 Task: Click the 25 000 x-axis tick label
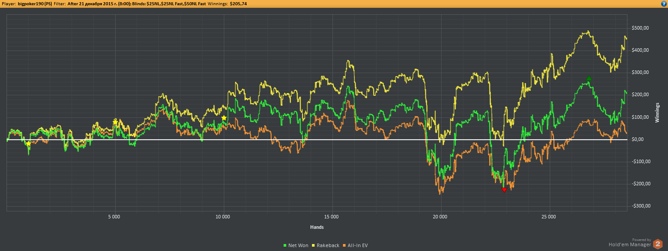click(548, 216)
